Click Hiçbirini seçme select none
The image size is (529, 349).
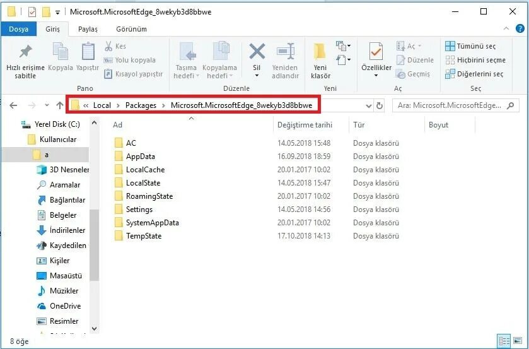(x=475, y=60)
